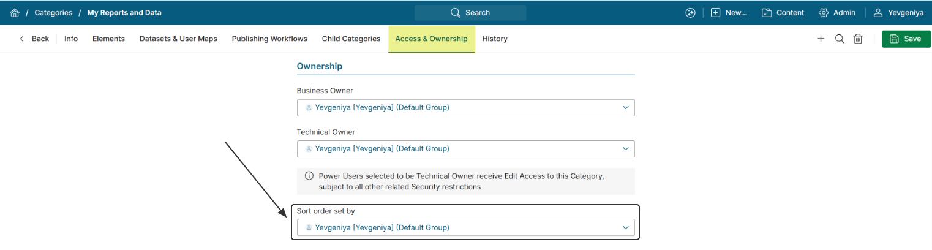Click the magnifier icon beside trash
The width and height of the screenshot is (932, 250).
(x=840, y=39)
